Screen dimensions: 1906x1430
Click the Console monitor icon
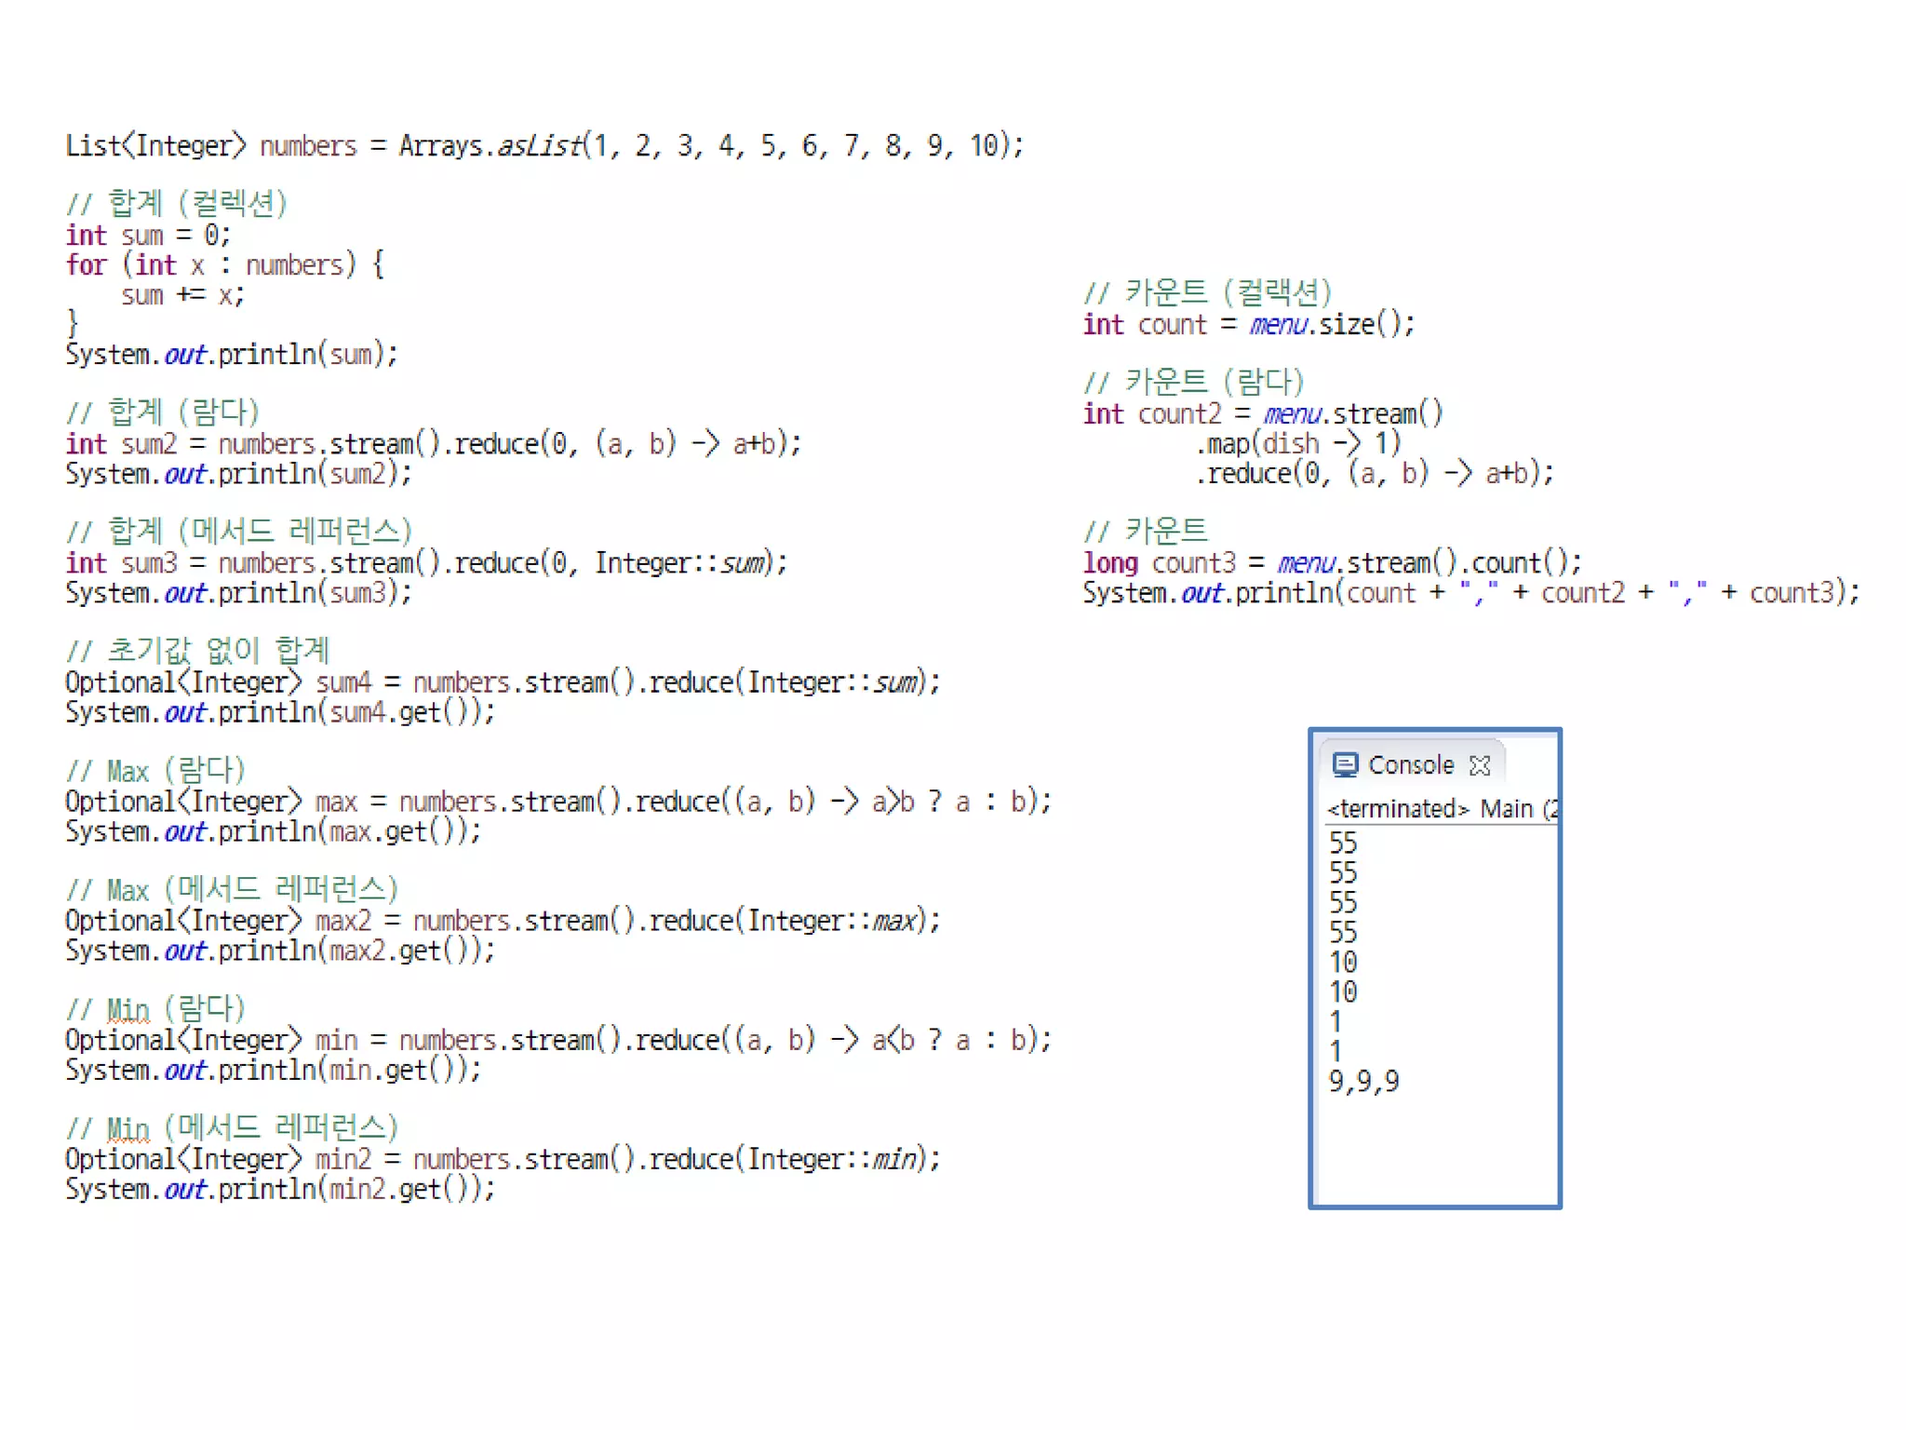(x=1345, y=764)
